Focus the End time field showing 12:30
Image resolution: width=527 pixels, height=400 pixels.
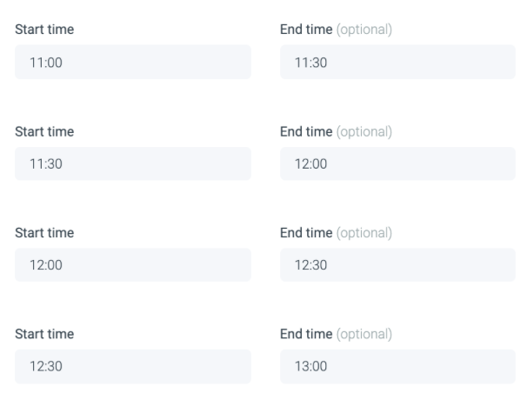click(397, 265)
